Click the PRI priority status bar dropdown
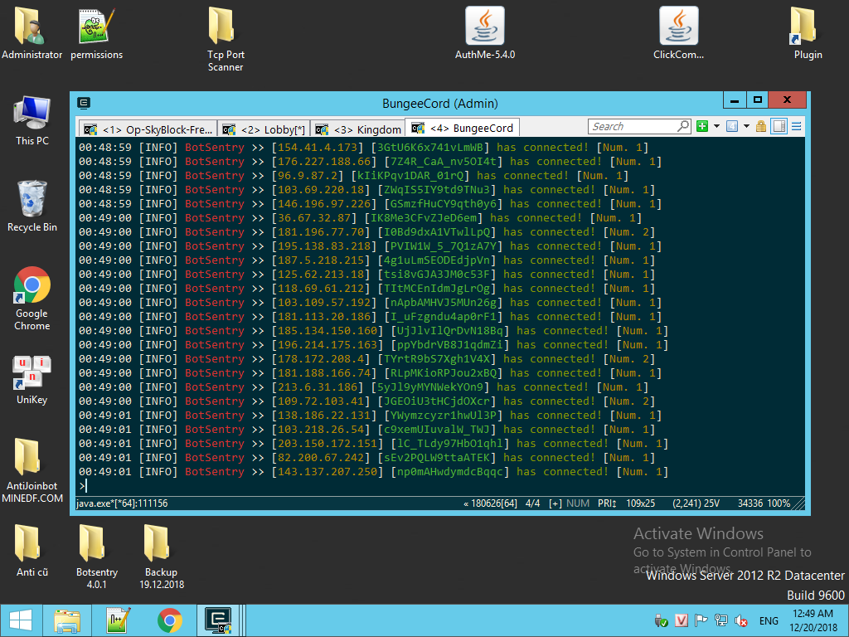Image resolution: width=849 pixels, height=637 pixels. pyautogui.click(x=608, y=503)
